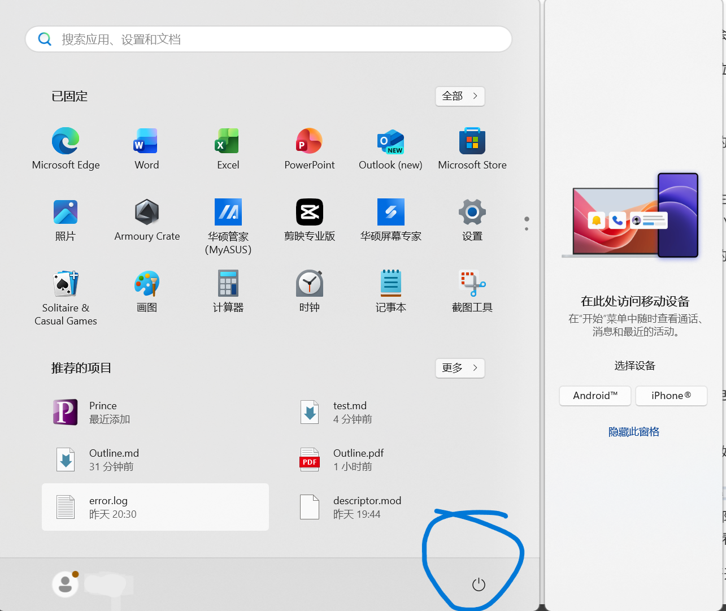
Task: Open the user account profile icon
Action: [66, 584]
